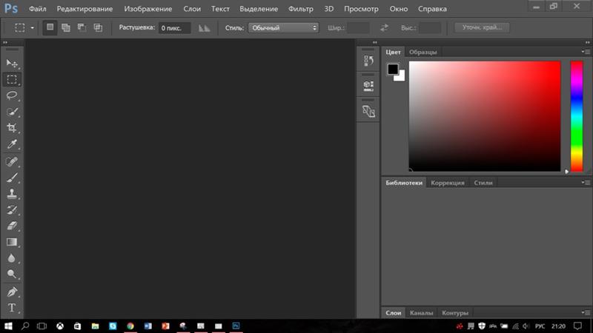The image size is (593, 333).
Task: Open the marquee tool preset picker arrow
Action: click(31, 27)
